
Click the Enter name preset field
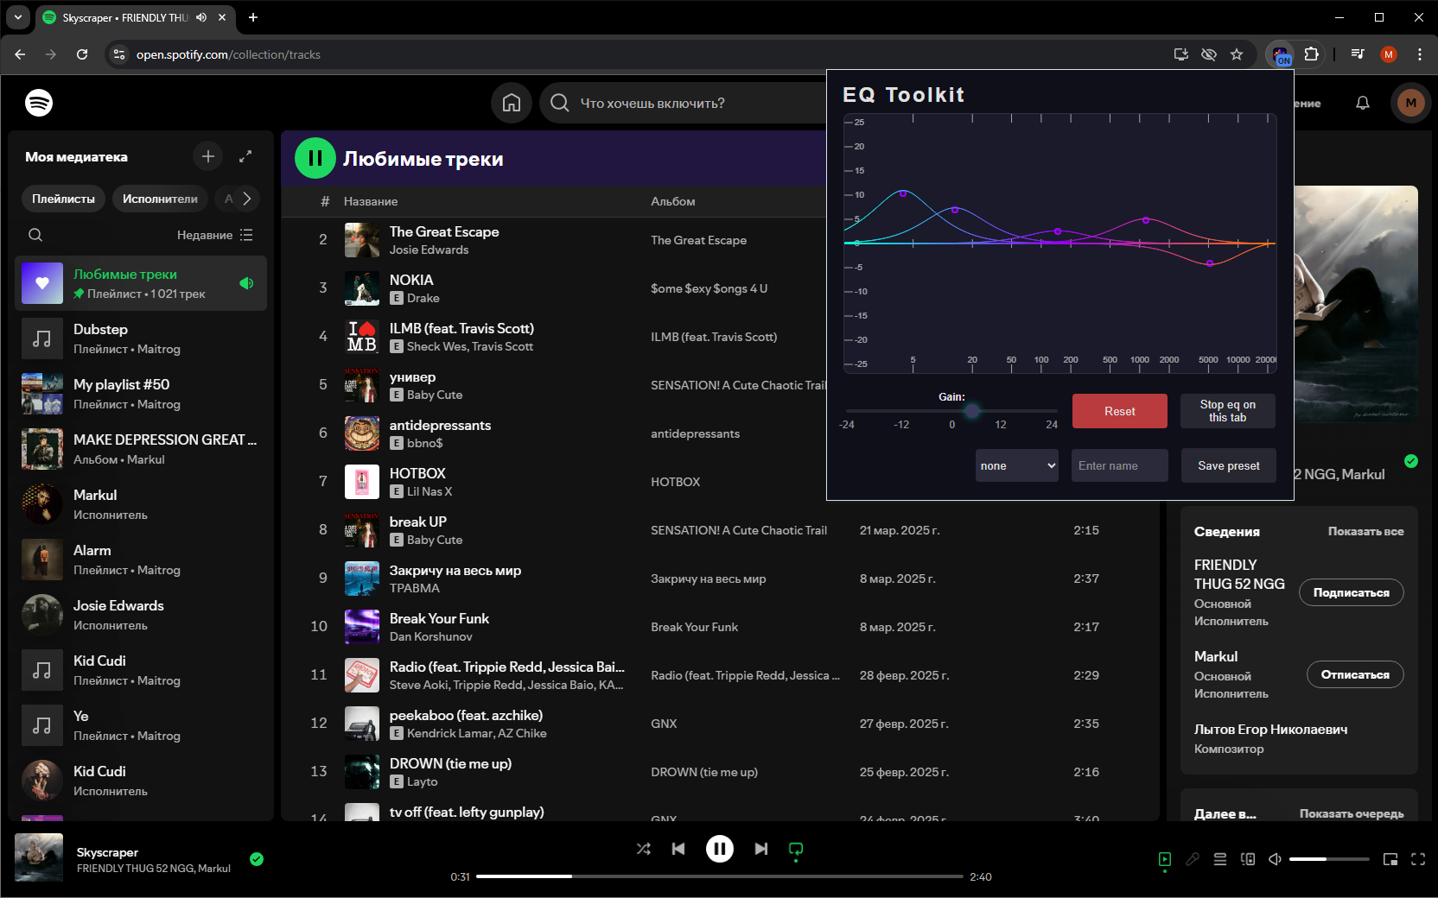coord(1120,465)
